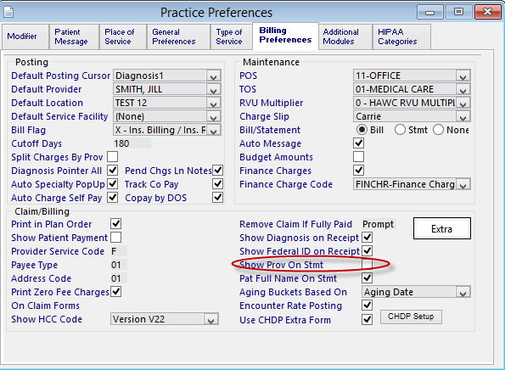The height and width of the screenshot is (370, 505).
Task: Uncheck the Auto Message checkbox
Action: 358,143
